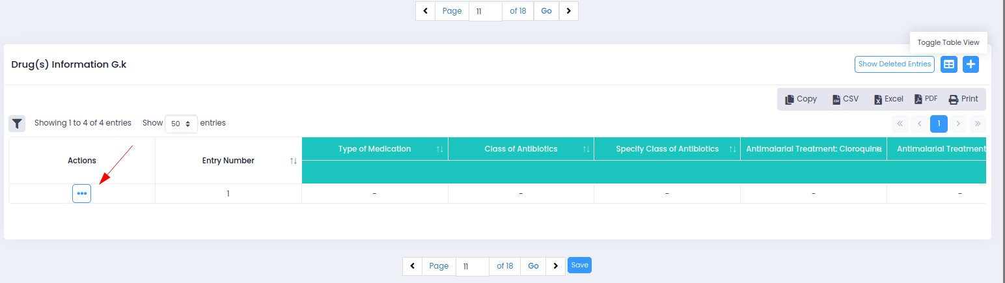1005x283 pixels.
Task: Export table as Excel
Action: click(888, 100)
